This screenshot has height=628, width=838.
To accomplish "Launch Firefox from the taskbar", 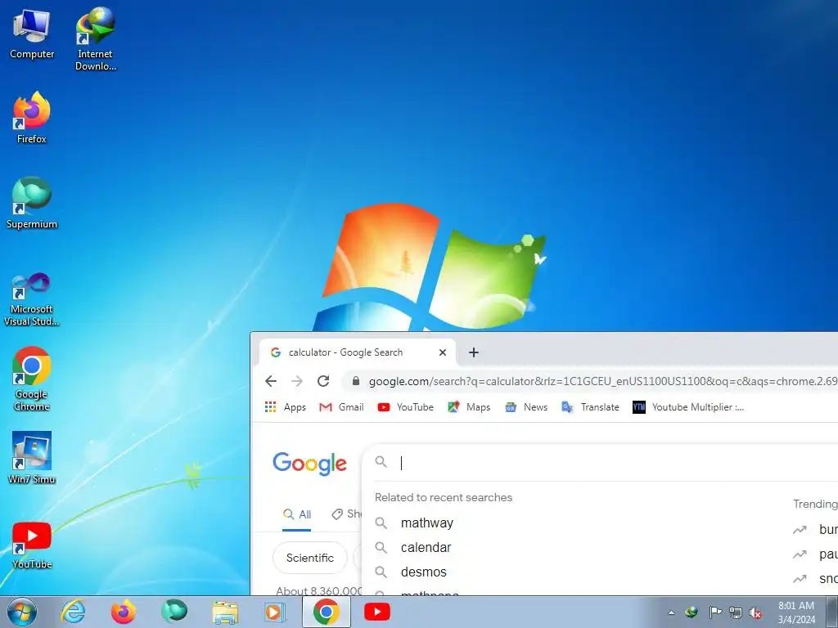I will [124, 612].
